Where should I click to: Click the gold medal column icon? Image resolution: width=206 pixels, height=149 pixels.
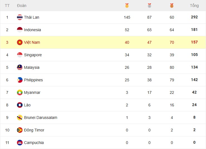127,6
